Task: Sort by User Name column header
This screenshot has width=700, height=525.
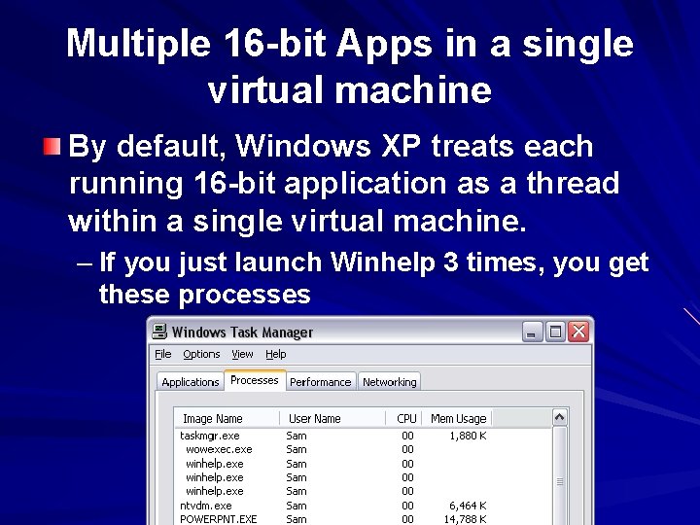Action: pyautogui.click(x=332, y=419)
